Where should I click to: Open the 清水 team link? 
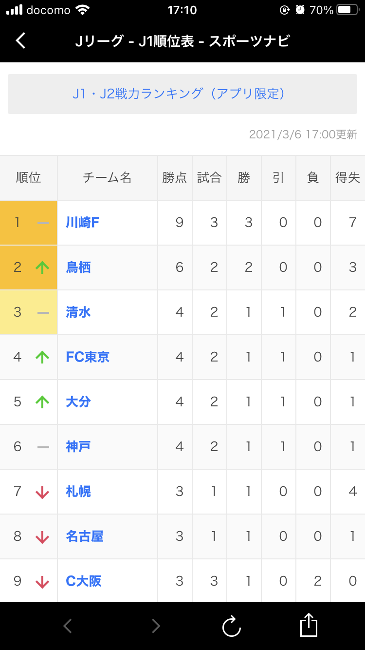point(78,312)
